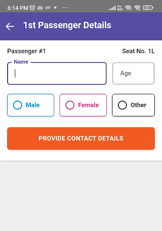
Task: Tap the Passenger #1 label
Action: pyautogui.click(x=27, y=51)
